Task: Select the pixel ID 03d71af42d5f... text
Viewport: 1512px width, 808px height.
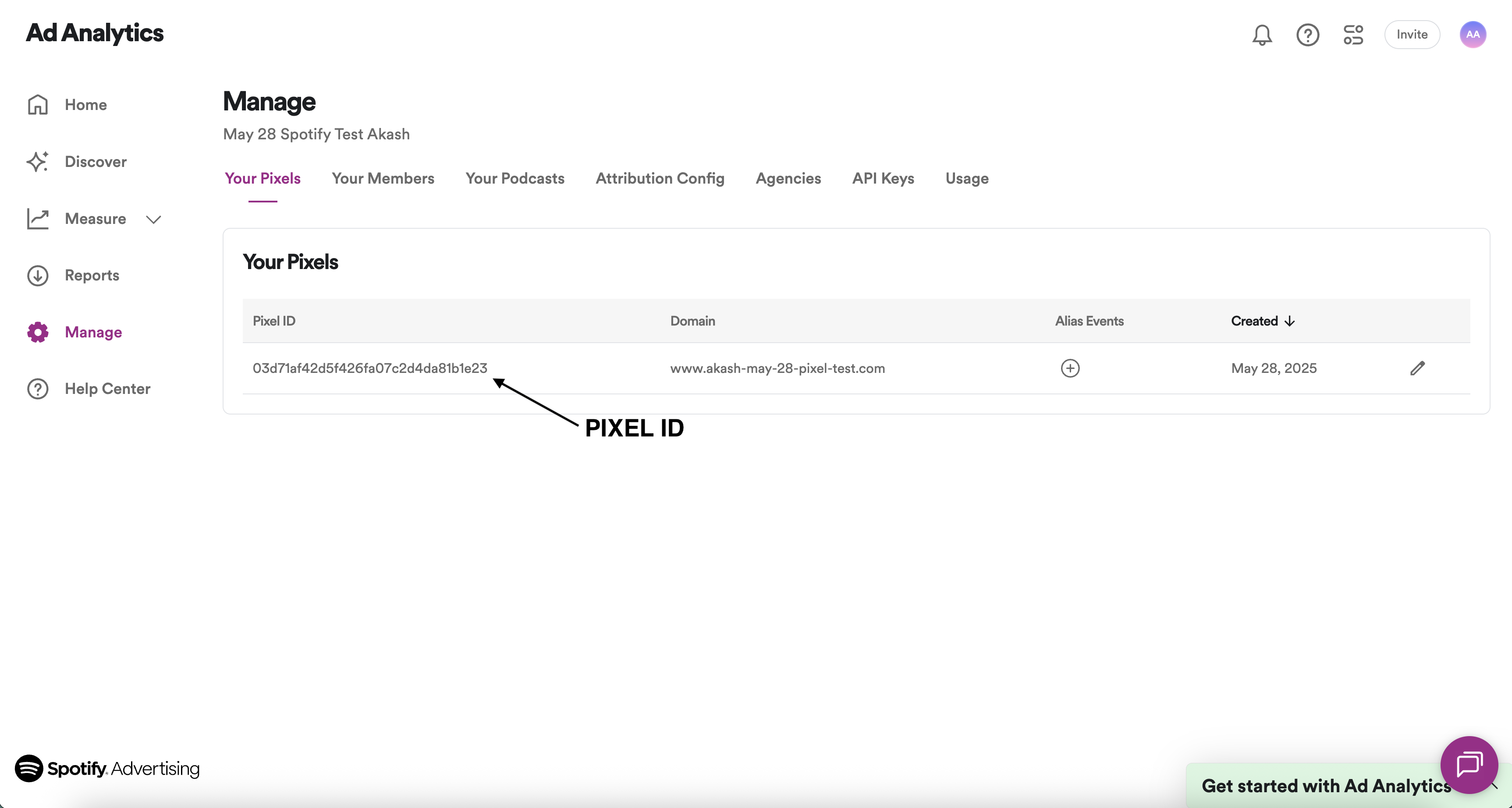Action: tap(370, 369)
